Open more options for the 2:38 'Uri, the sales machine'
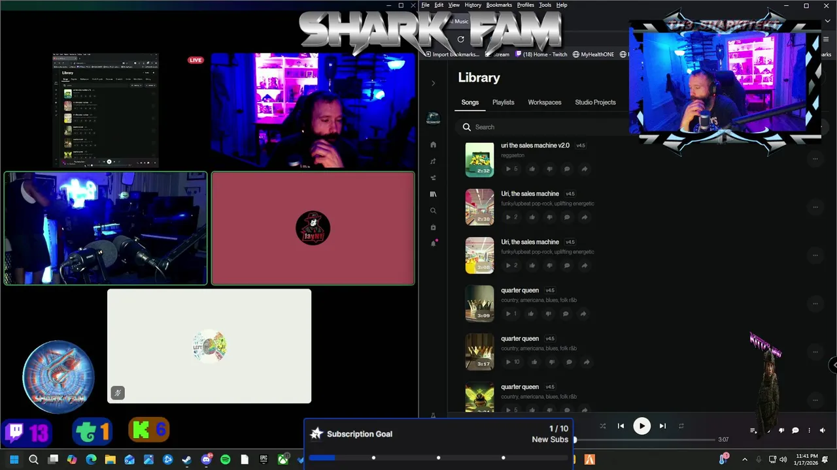 [815, 207]
